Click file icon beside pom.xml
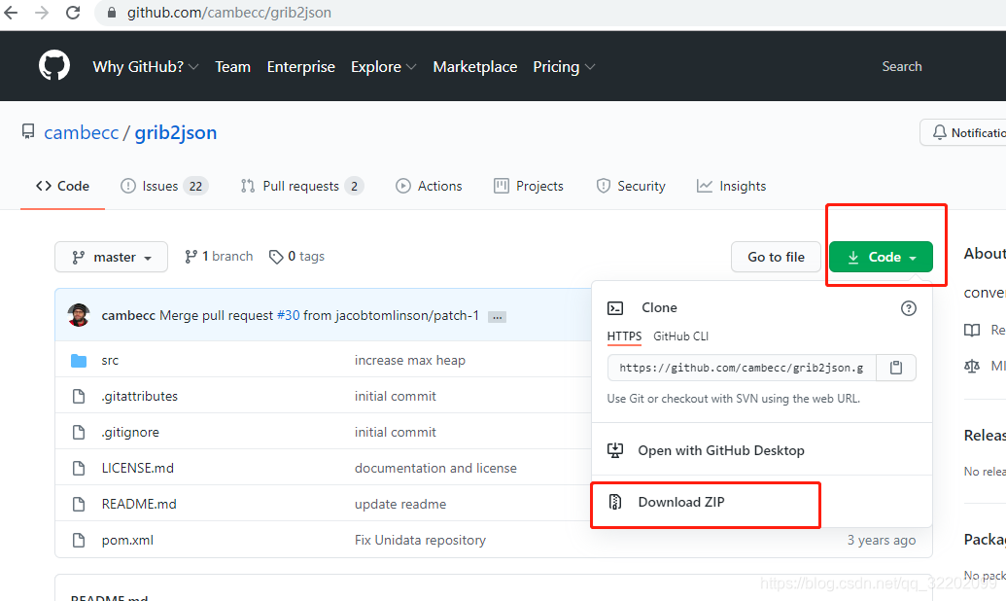 click(79, 540)
